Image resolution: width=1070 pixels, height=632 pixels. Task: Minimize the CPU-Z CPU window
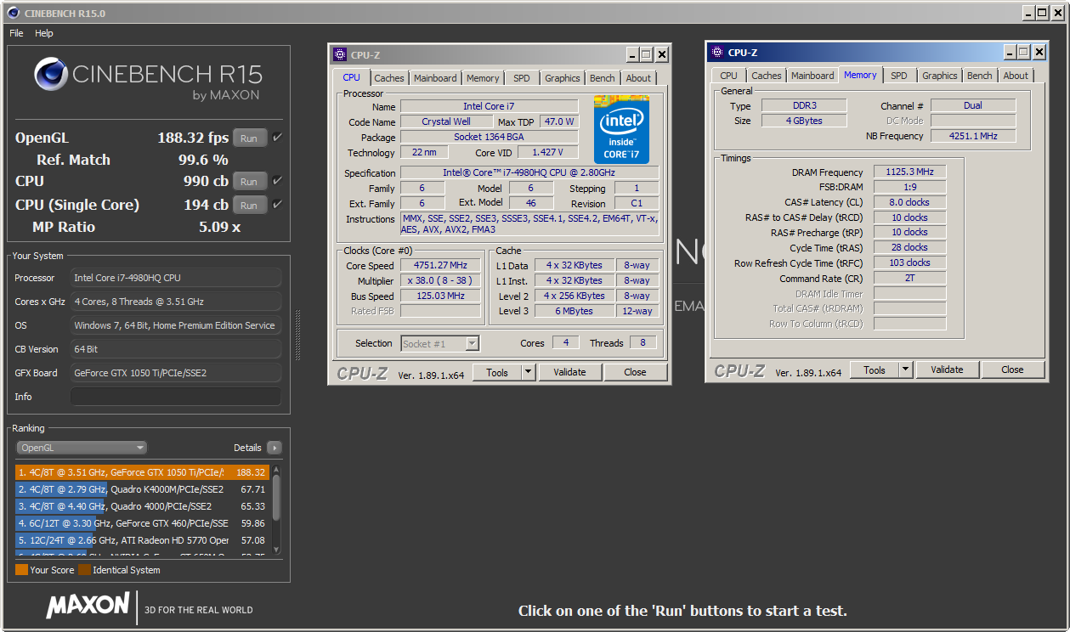(x=633, y=54)
